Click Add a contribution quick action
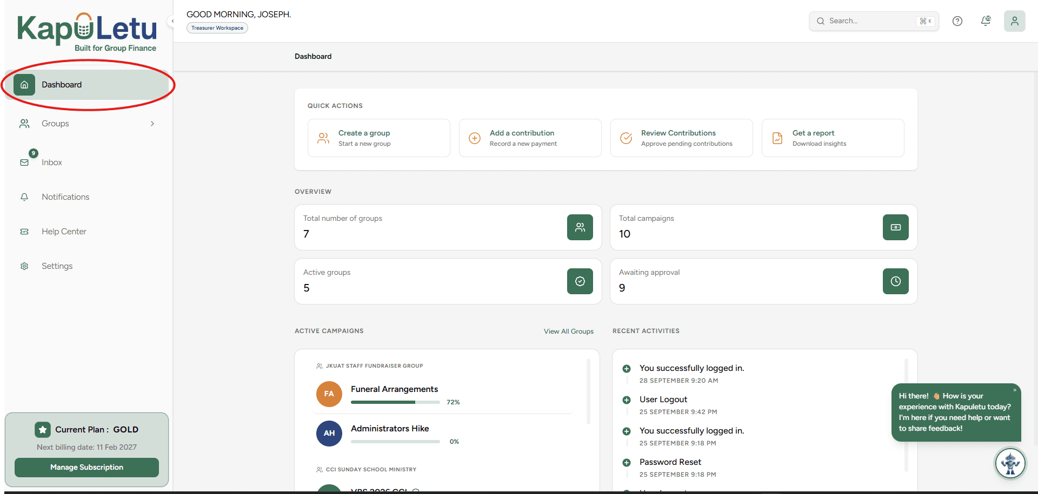Screen dimensions: 1038x494 pos(530,138)
